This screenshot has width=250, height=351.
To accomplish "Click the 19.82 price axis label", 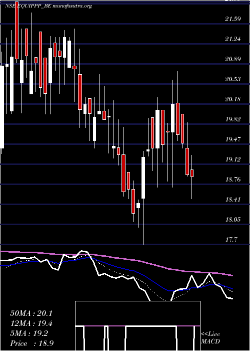I will tap(233, 119).
